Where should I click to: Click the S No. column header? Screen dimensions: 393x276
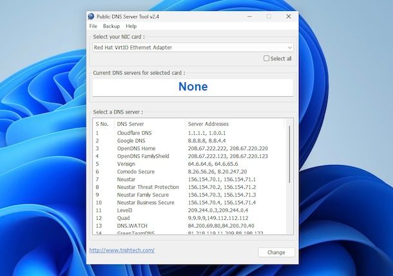(x=103, y=124)
